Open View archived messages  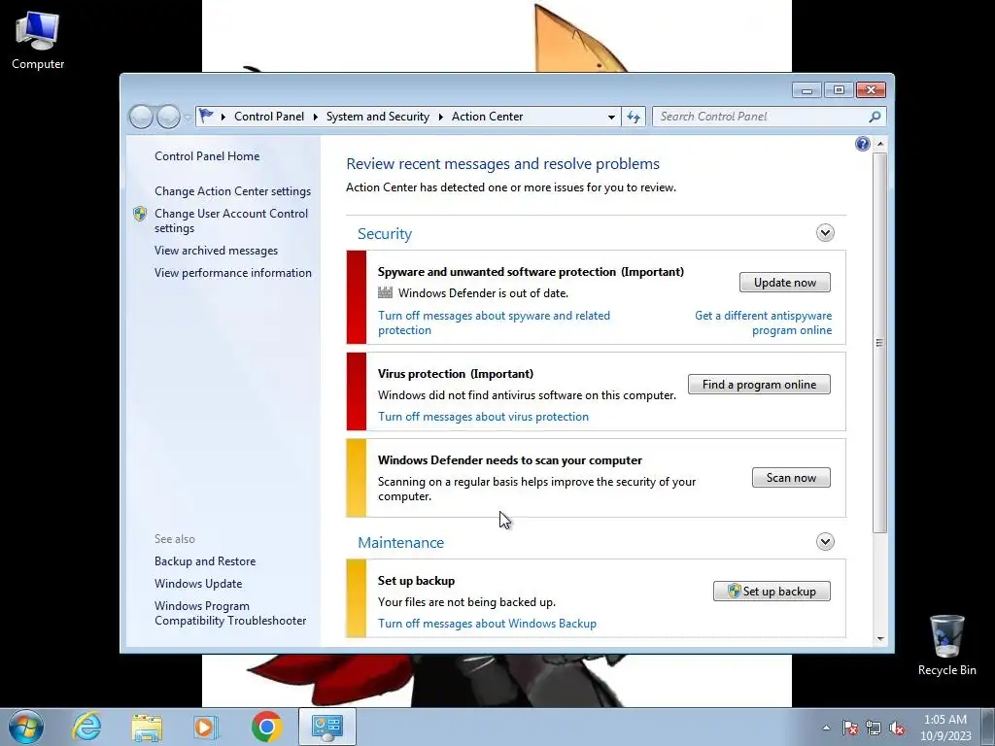(x=216, y=251)
